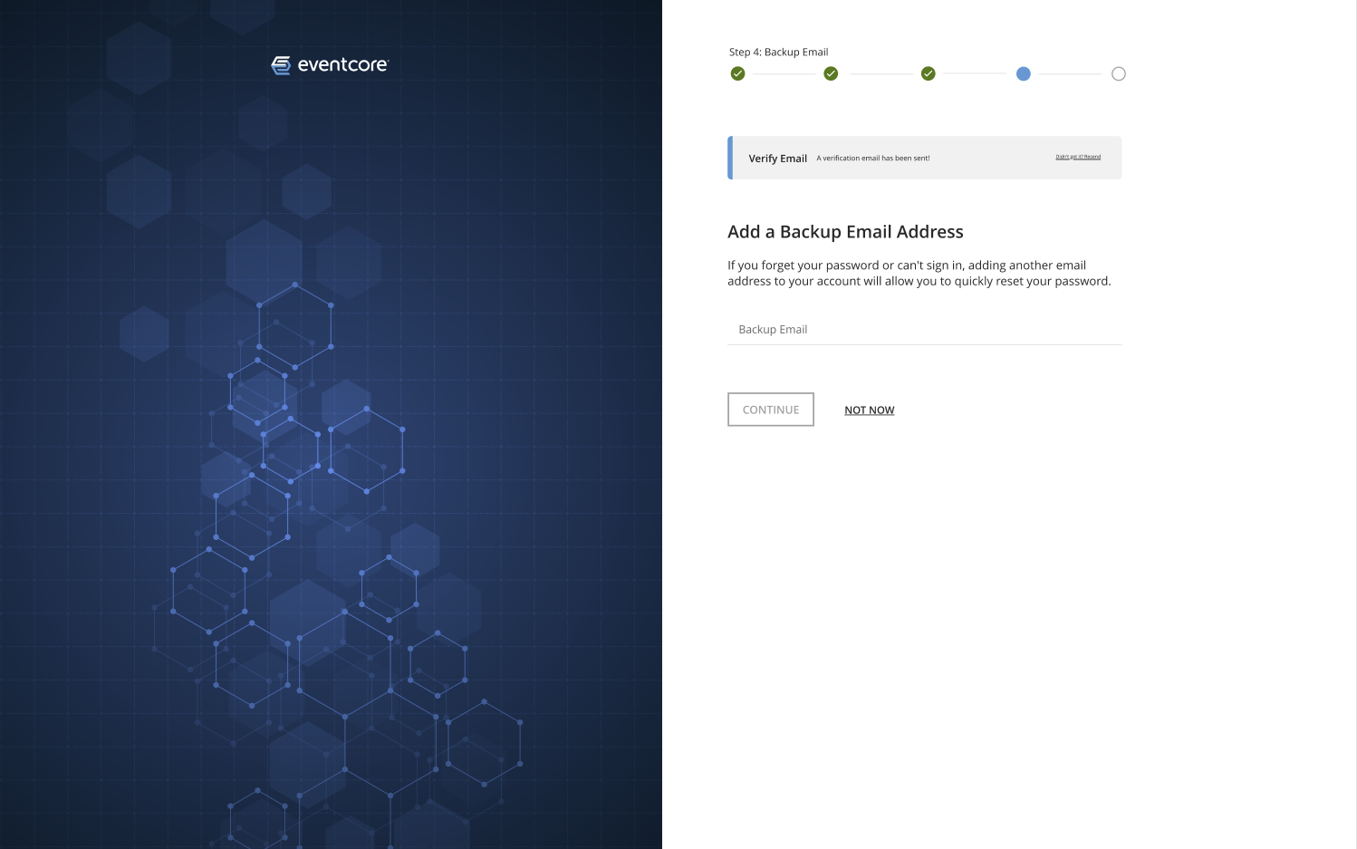Click the "Add a Backup Email Address" heading
The width and height of the screenshot is (1357, 849).
pyautogui.click(x=845, y=232)
